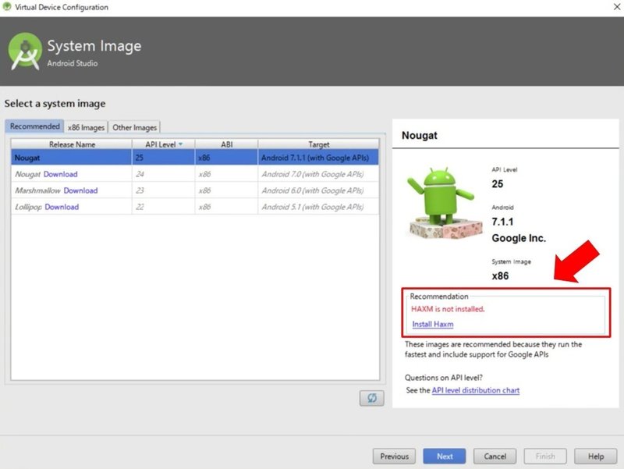Click the Next button
Screen dimensions: 624x469
point(445,457)
